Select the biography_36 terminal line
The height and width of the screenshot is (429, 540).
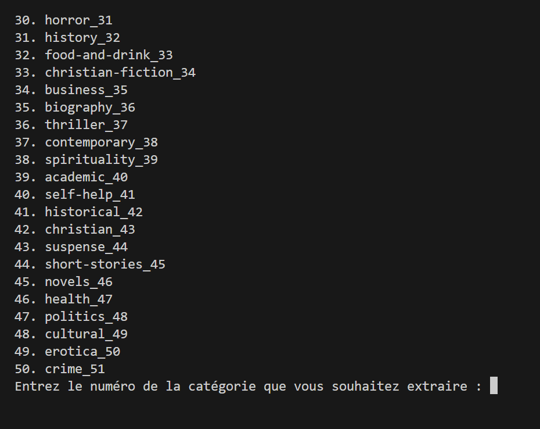point(90,108)
